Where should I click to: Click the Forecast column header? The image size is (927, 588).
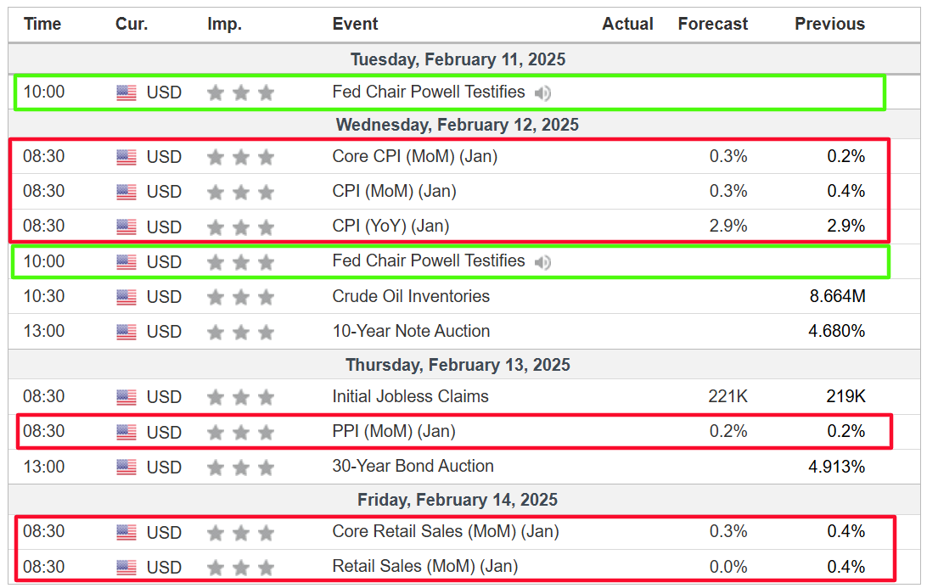pos(713,25)
